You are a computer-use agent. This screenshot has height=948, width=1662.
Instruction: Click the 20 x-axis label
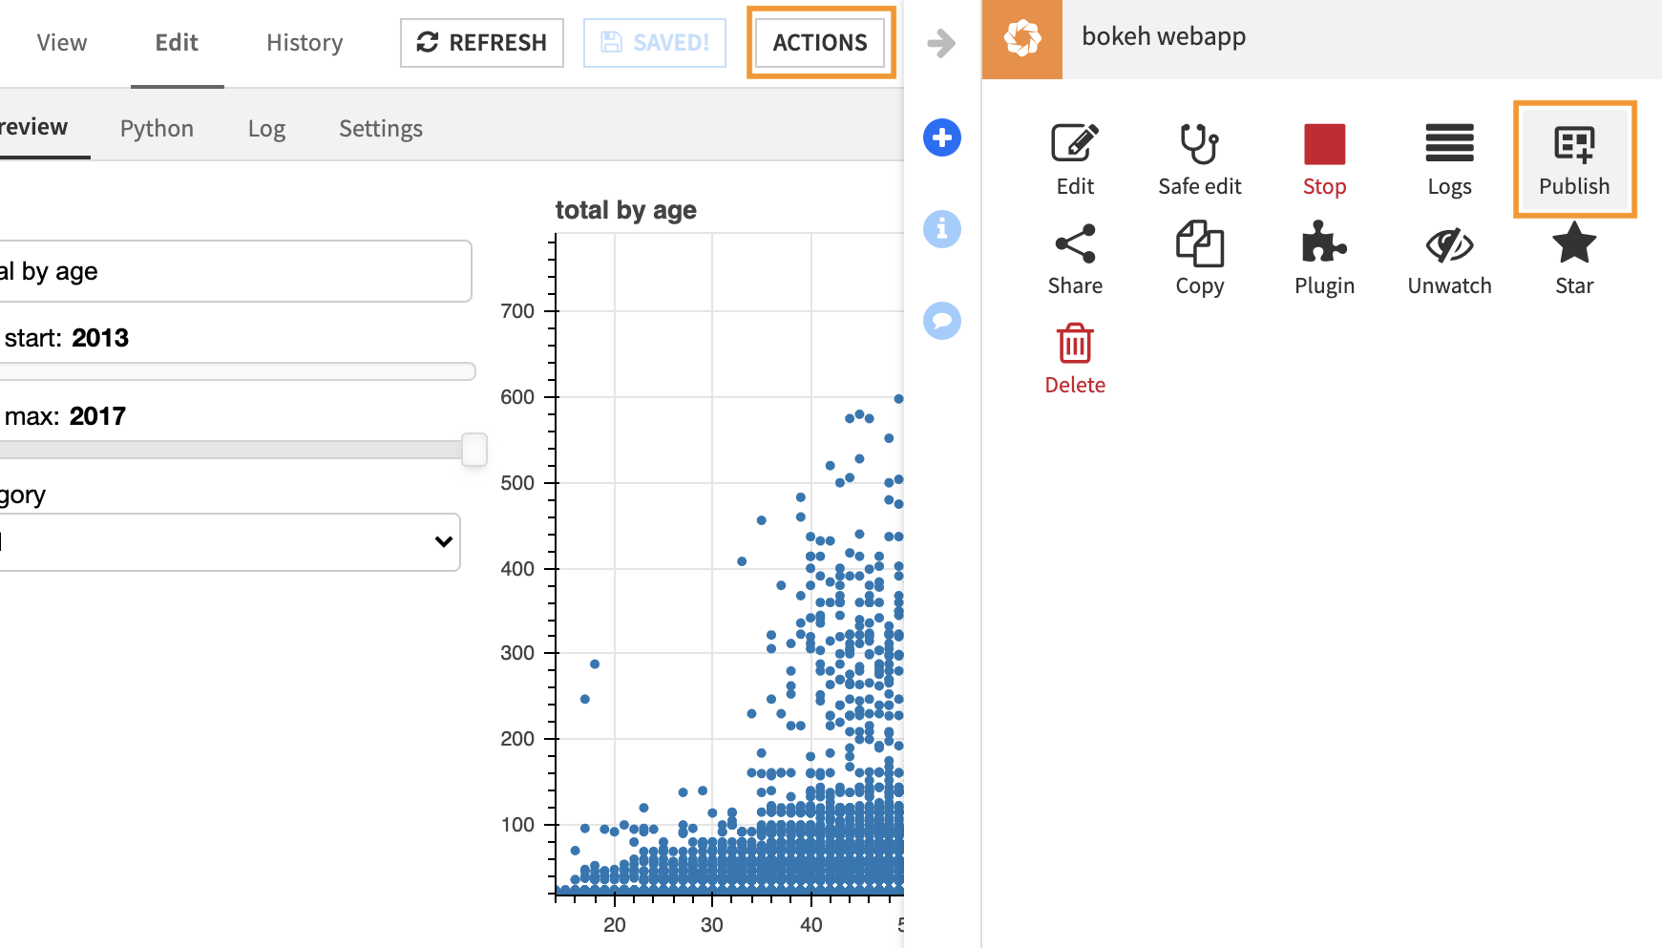click(x=615, y=925)
